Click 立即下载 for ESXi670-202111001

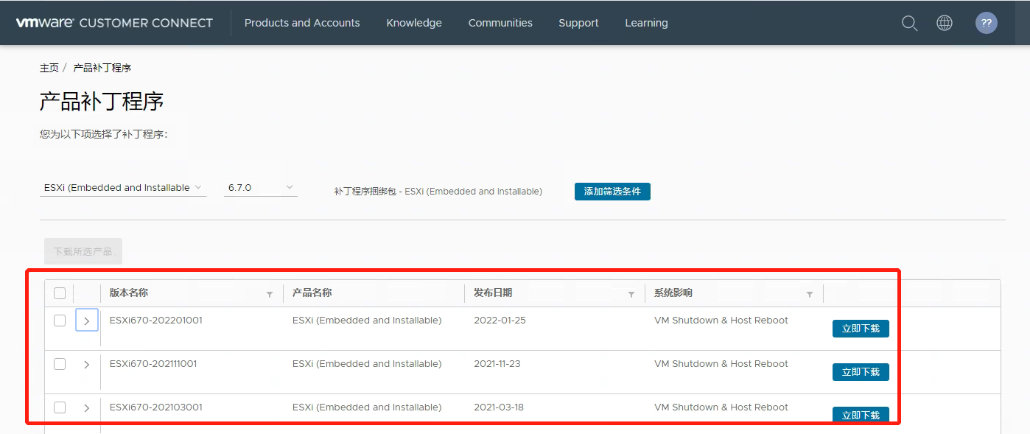[861, 372]
